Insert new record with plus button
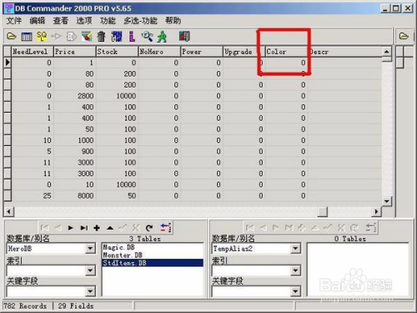The image size is (417, 313). tap(97, 228)
